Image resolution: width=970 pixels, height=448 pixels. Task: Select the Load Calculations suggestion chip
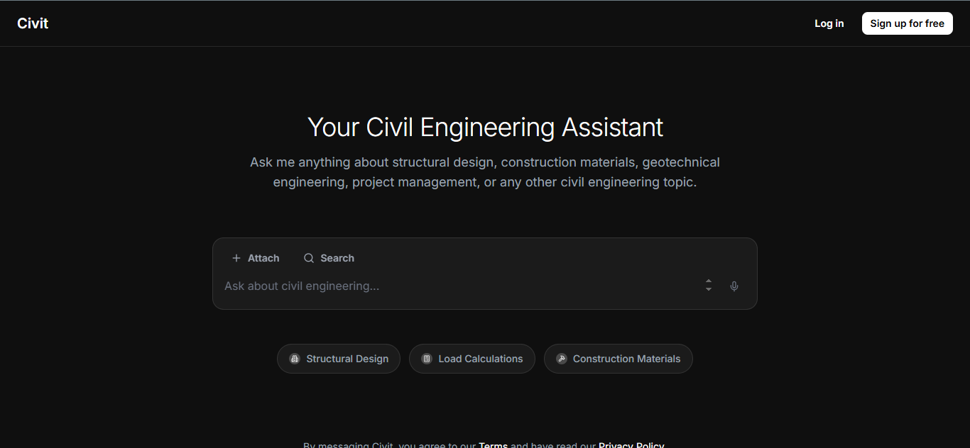[x=472, y=359]
